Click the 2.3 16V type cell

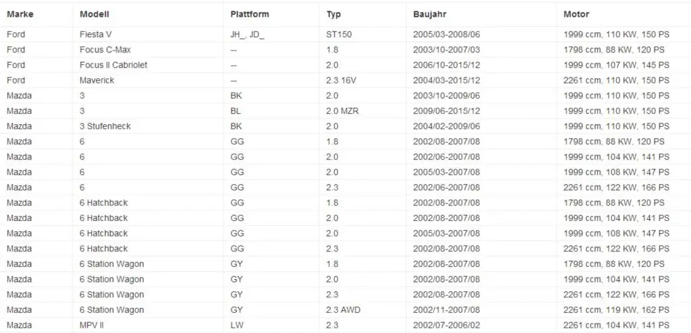pos(341,81)
